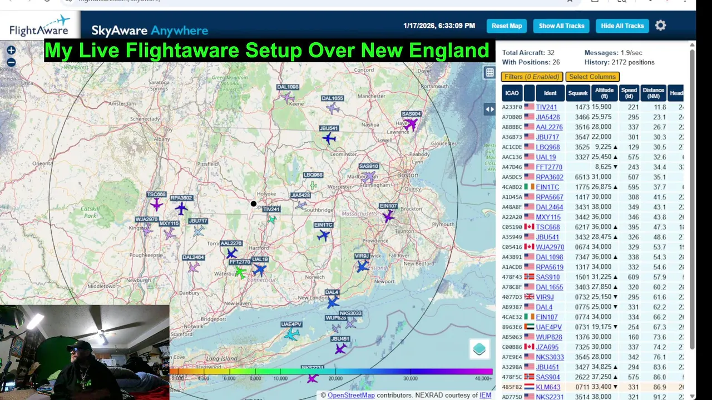Click Ireland flag in EIN107 row
712x400 pixels.
pyautogui.click(x=528, y=317)
